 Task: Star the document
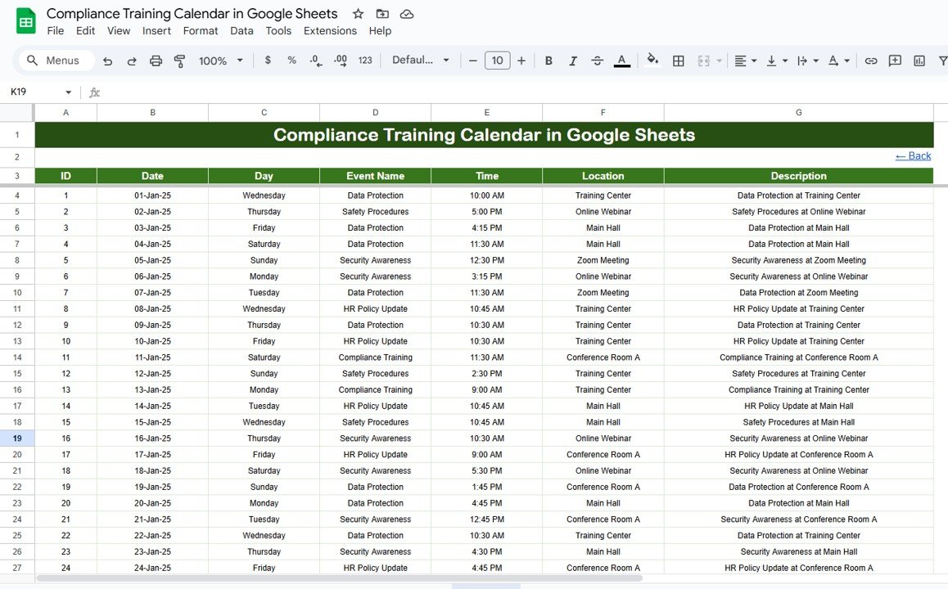point(358,14)
